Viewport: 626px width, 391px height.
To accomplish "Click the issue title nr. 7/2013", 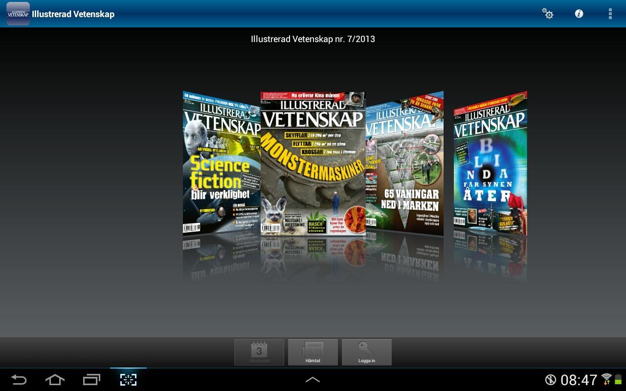I will coord(313,39).
